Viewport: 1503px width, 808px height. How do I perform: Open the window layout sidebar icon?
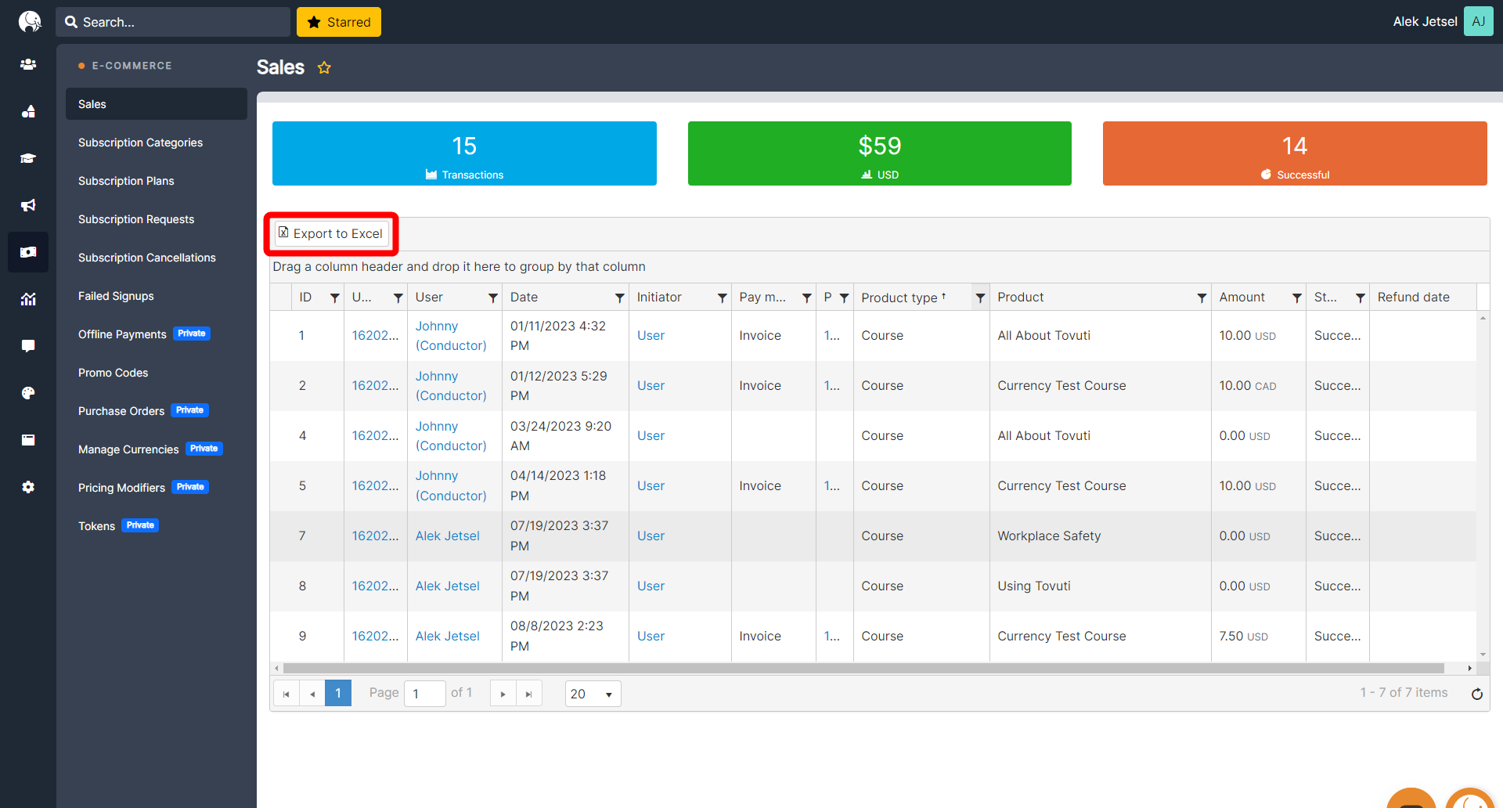28,440
